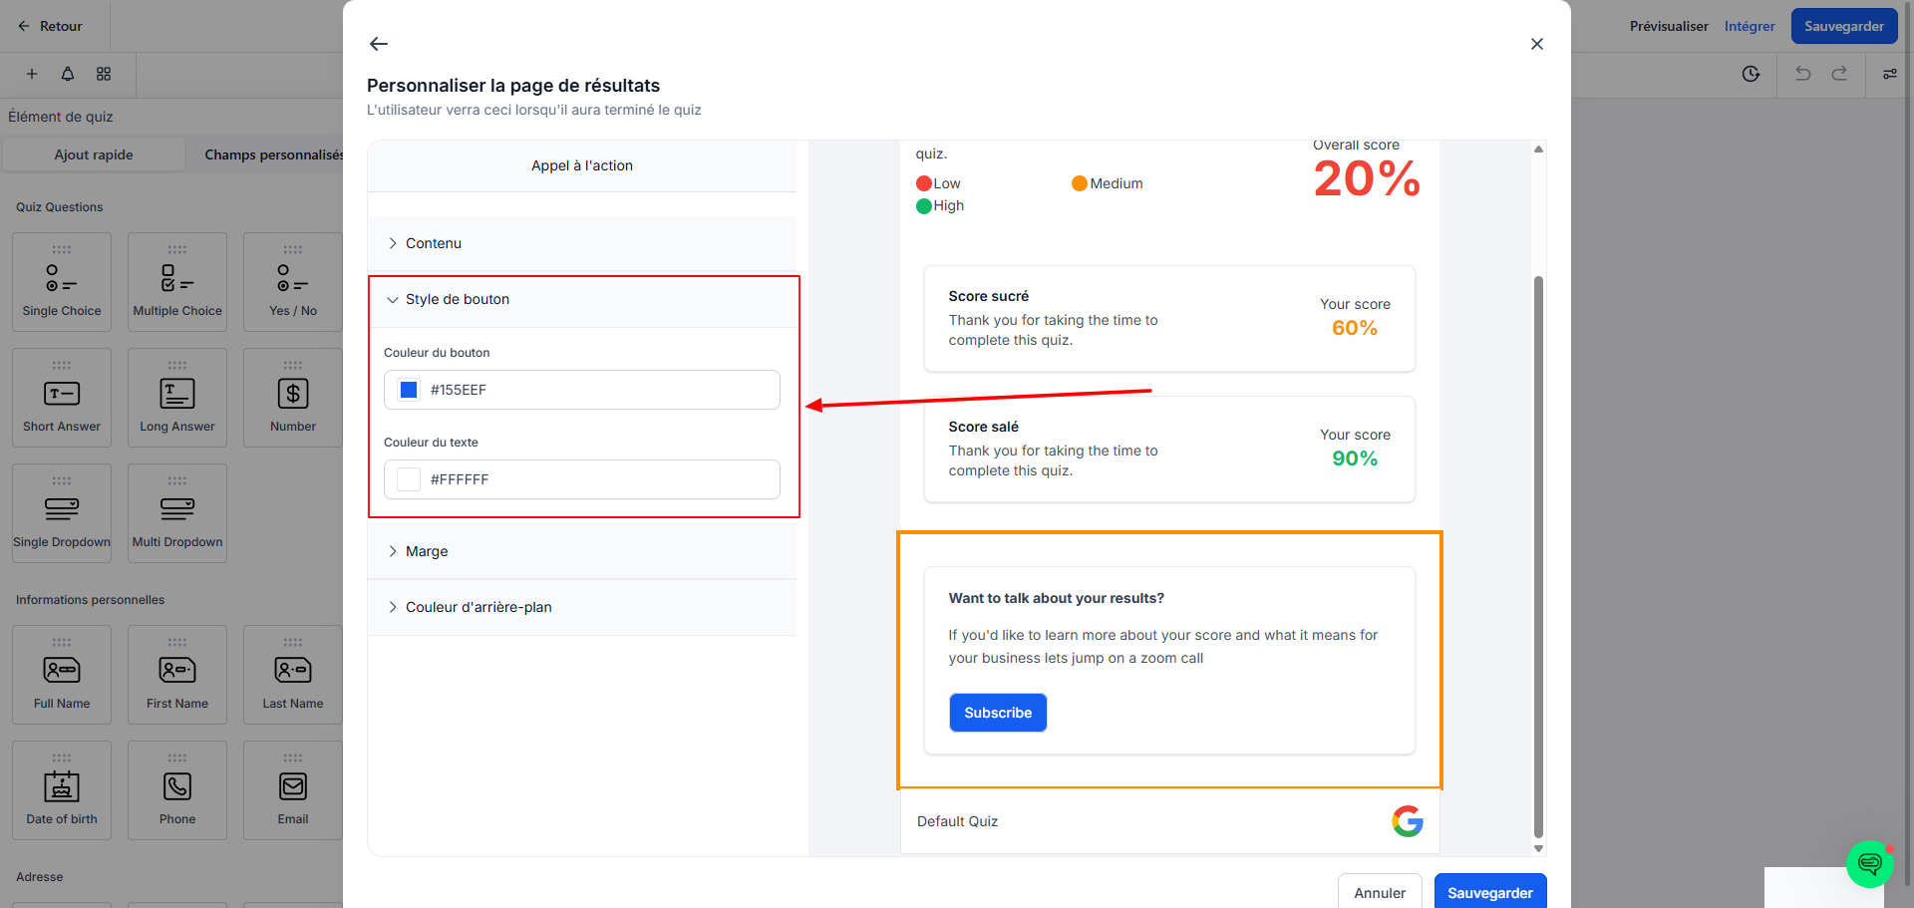Click the Google logo in preview footer

click(x=1408, y=821)
